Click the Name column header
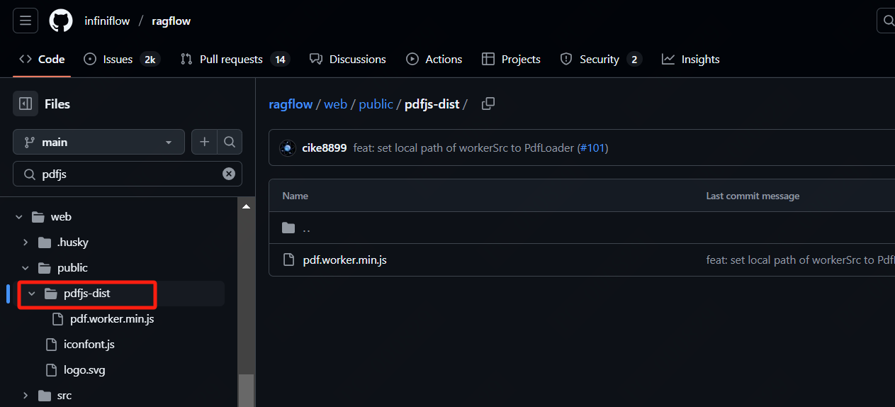 click(295, 196)
